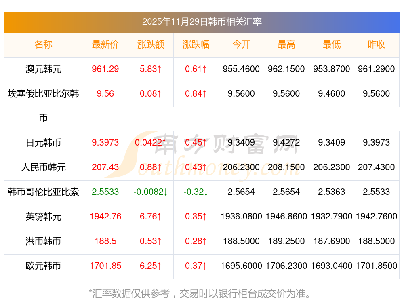Click the green -0.32↓ change percentage

(x=196, y=192)
